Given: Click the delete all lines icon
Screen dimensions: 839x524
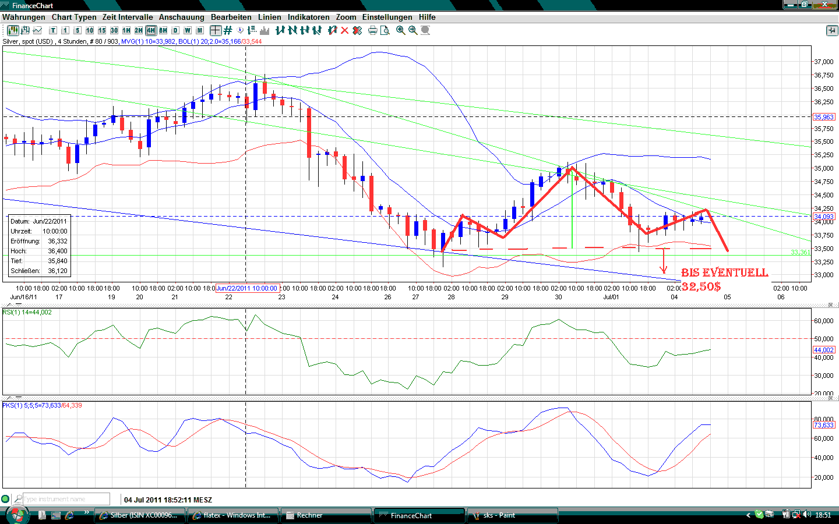Looking at the screenshot, I should (357, 30).
